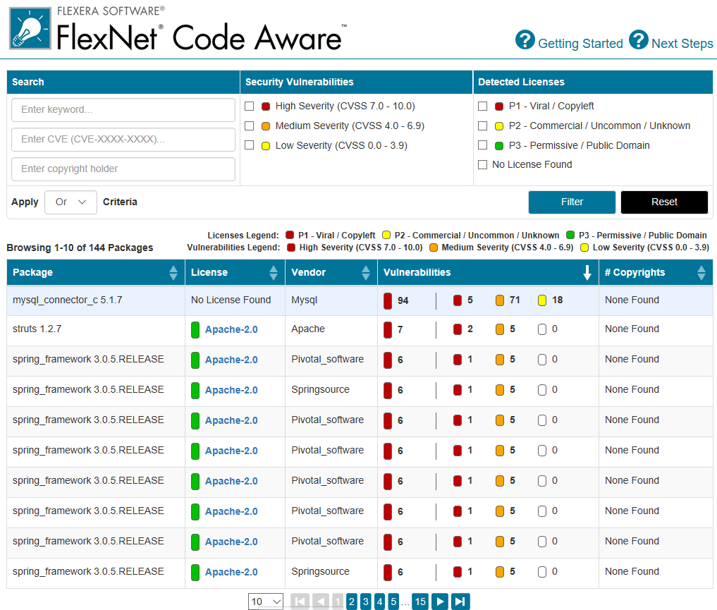The width and height of the screenshot is (717, 610).
Task: Sort by the Package column arrows
Action: coord(173,273)
